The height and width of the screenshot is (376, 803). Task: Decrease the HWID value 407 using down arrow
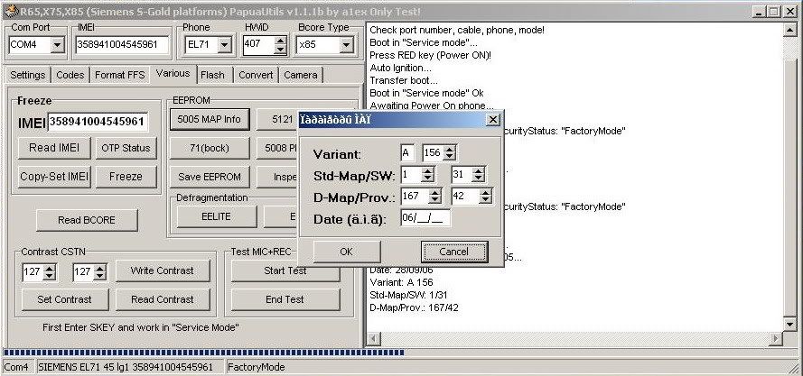tap(280, 50)
